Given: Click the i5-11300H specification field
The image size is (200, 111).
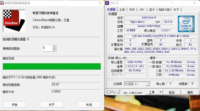Looking at the screenshot, I should tap(160, 36).
